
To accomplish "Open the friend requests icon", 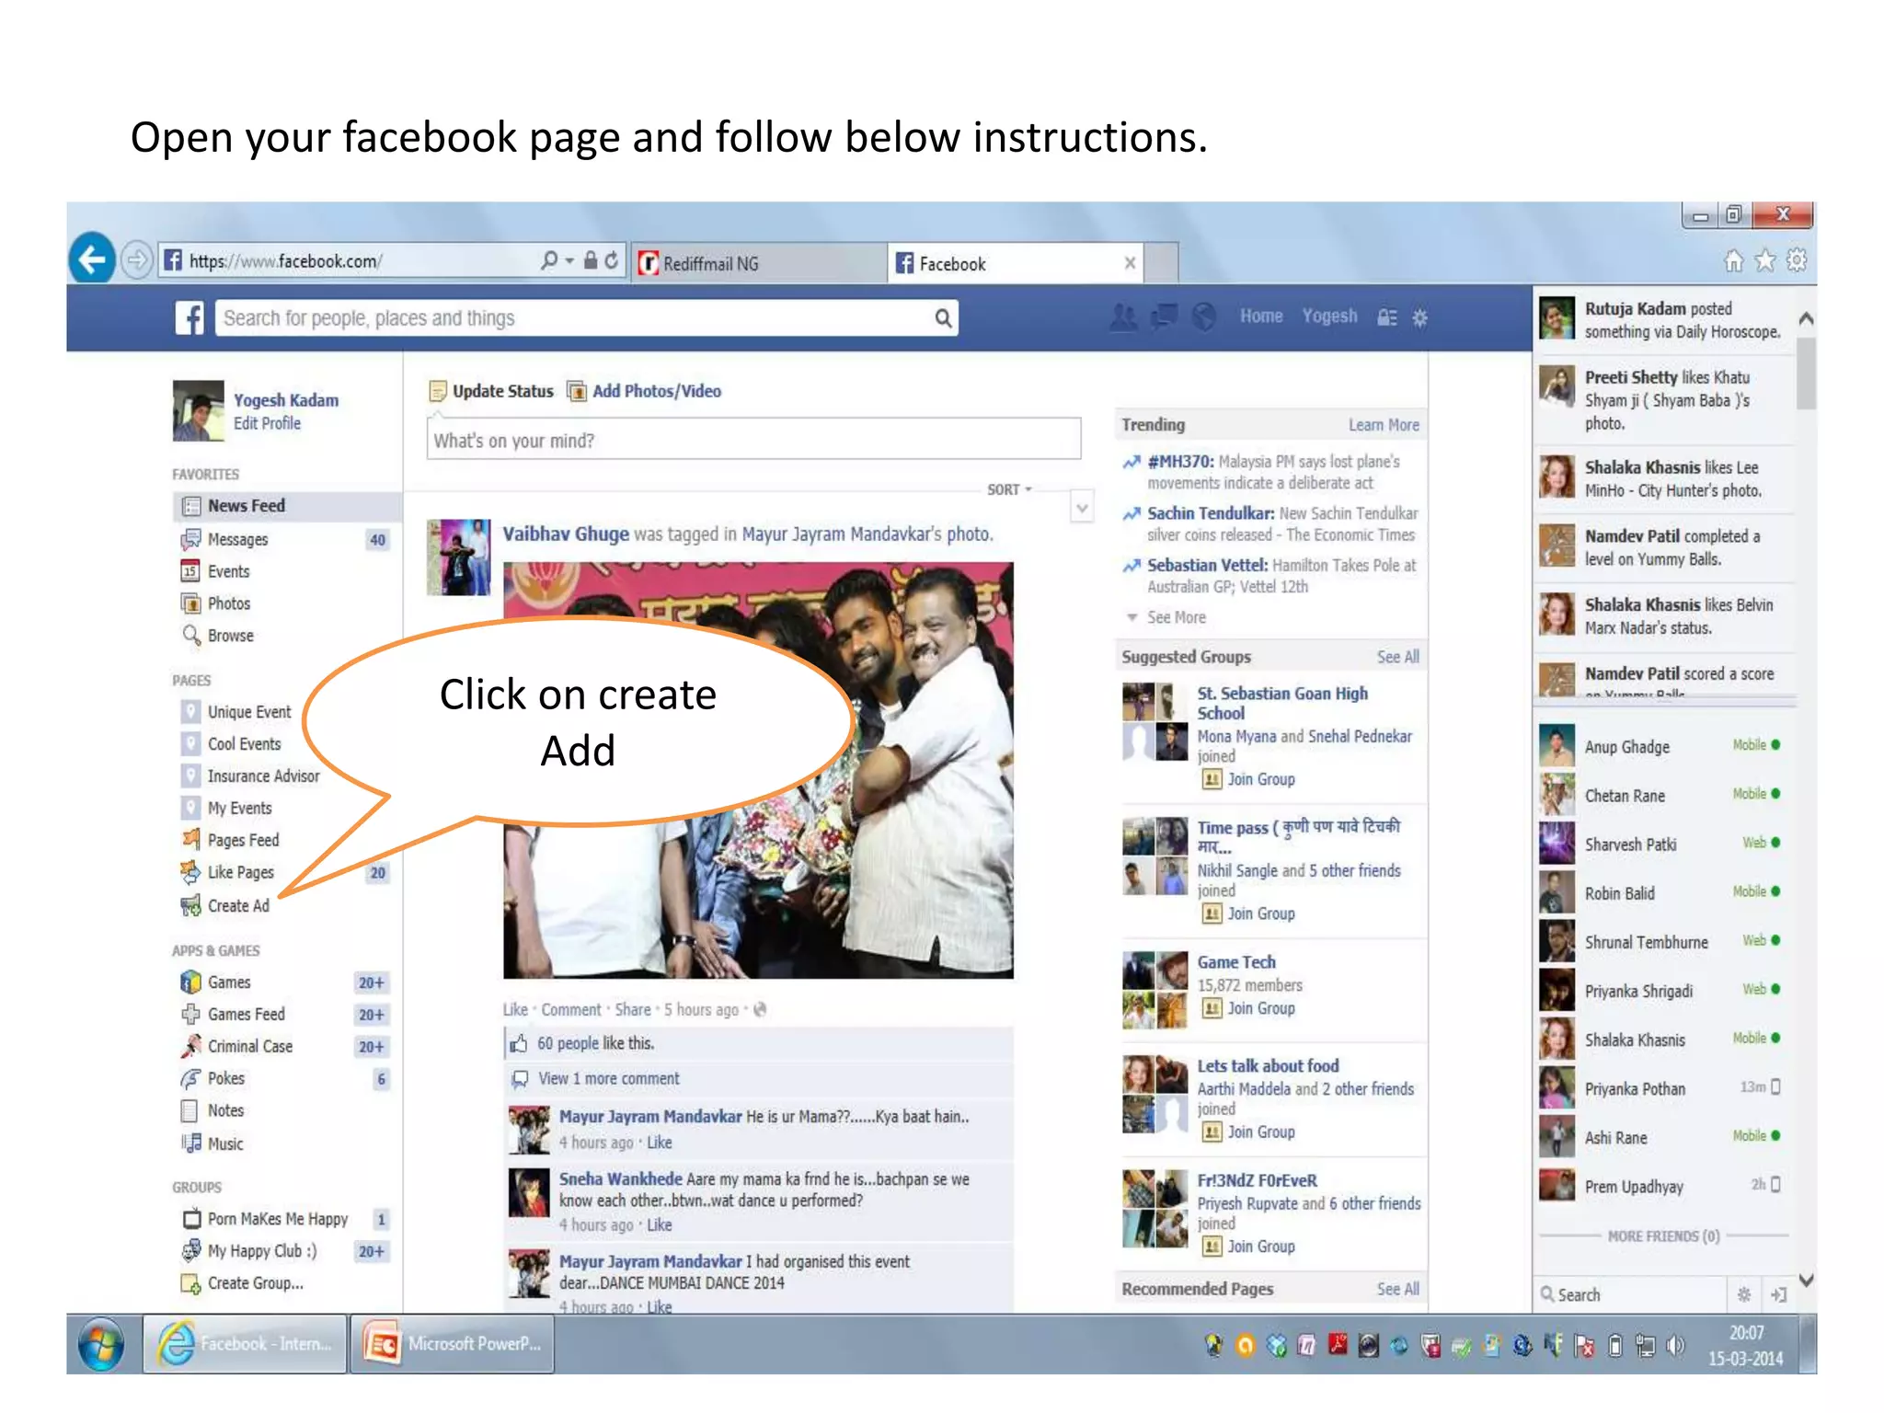I will coord(1123,317).
